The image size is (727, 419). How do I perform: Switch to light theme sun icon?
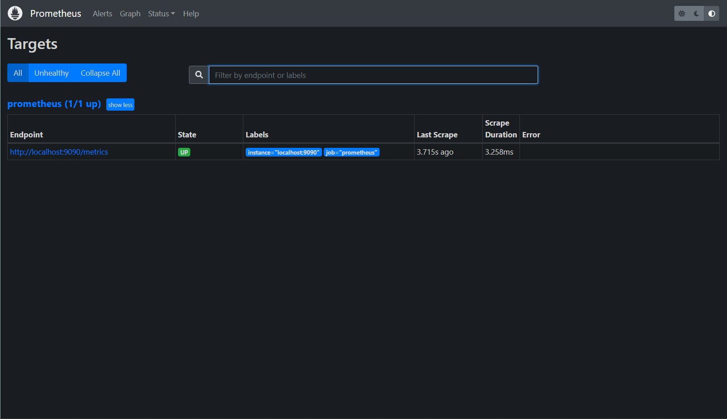[x=682, y=14]
